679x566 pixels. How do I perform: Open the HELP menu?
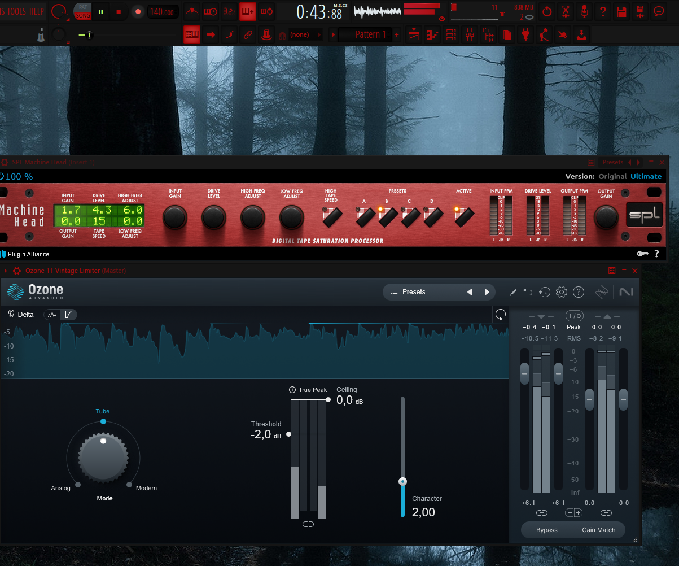tap(37, 11)
